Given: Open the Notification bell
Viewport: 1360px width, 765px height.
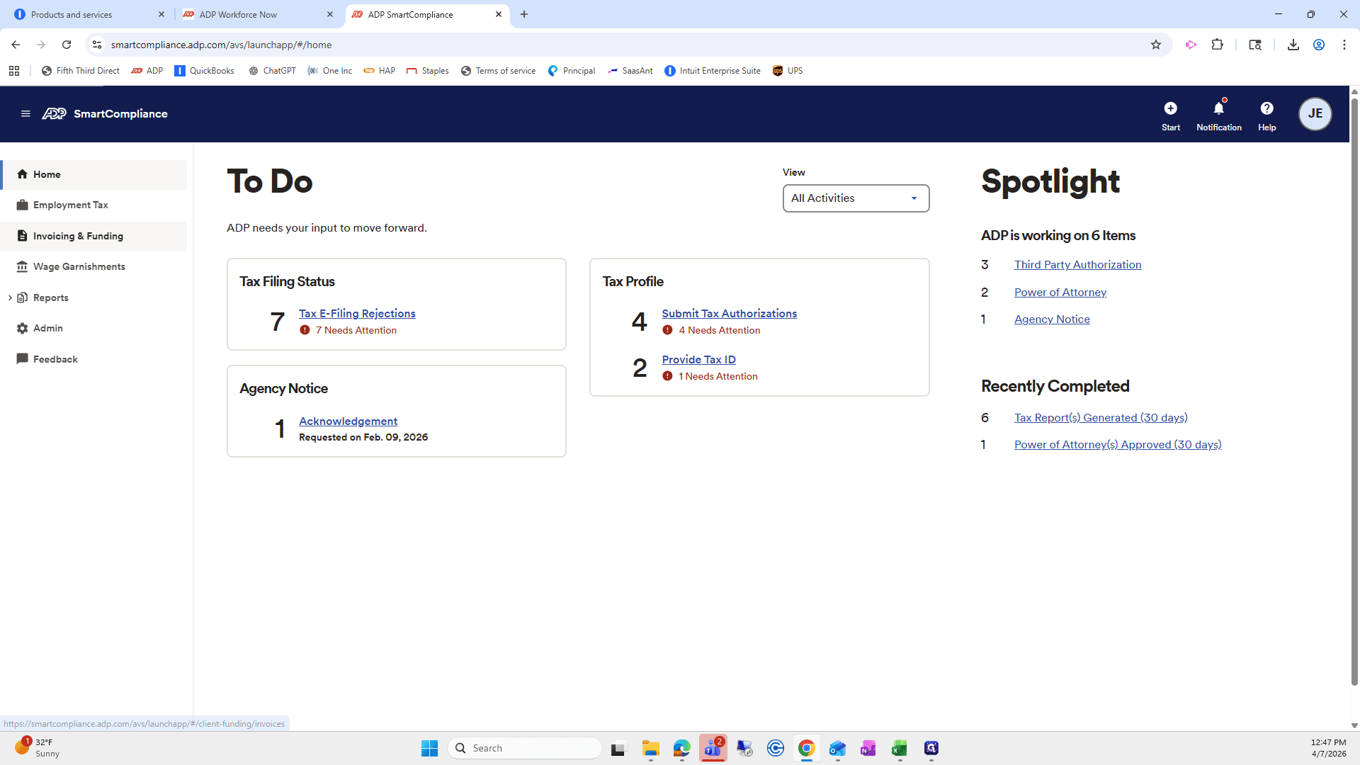Looking at the screenshot, I should [x=1218, y=108].
